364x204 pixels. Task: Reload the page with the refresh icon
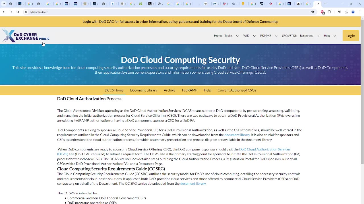pyautogui.click(x=18, y=12)
